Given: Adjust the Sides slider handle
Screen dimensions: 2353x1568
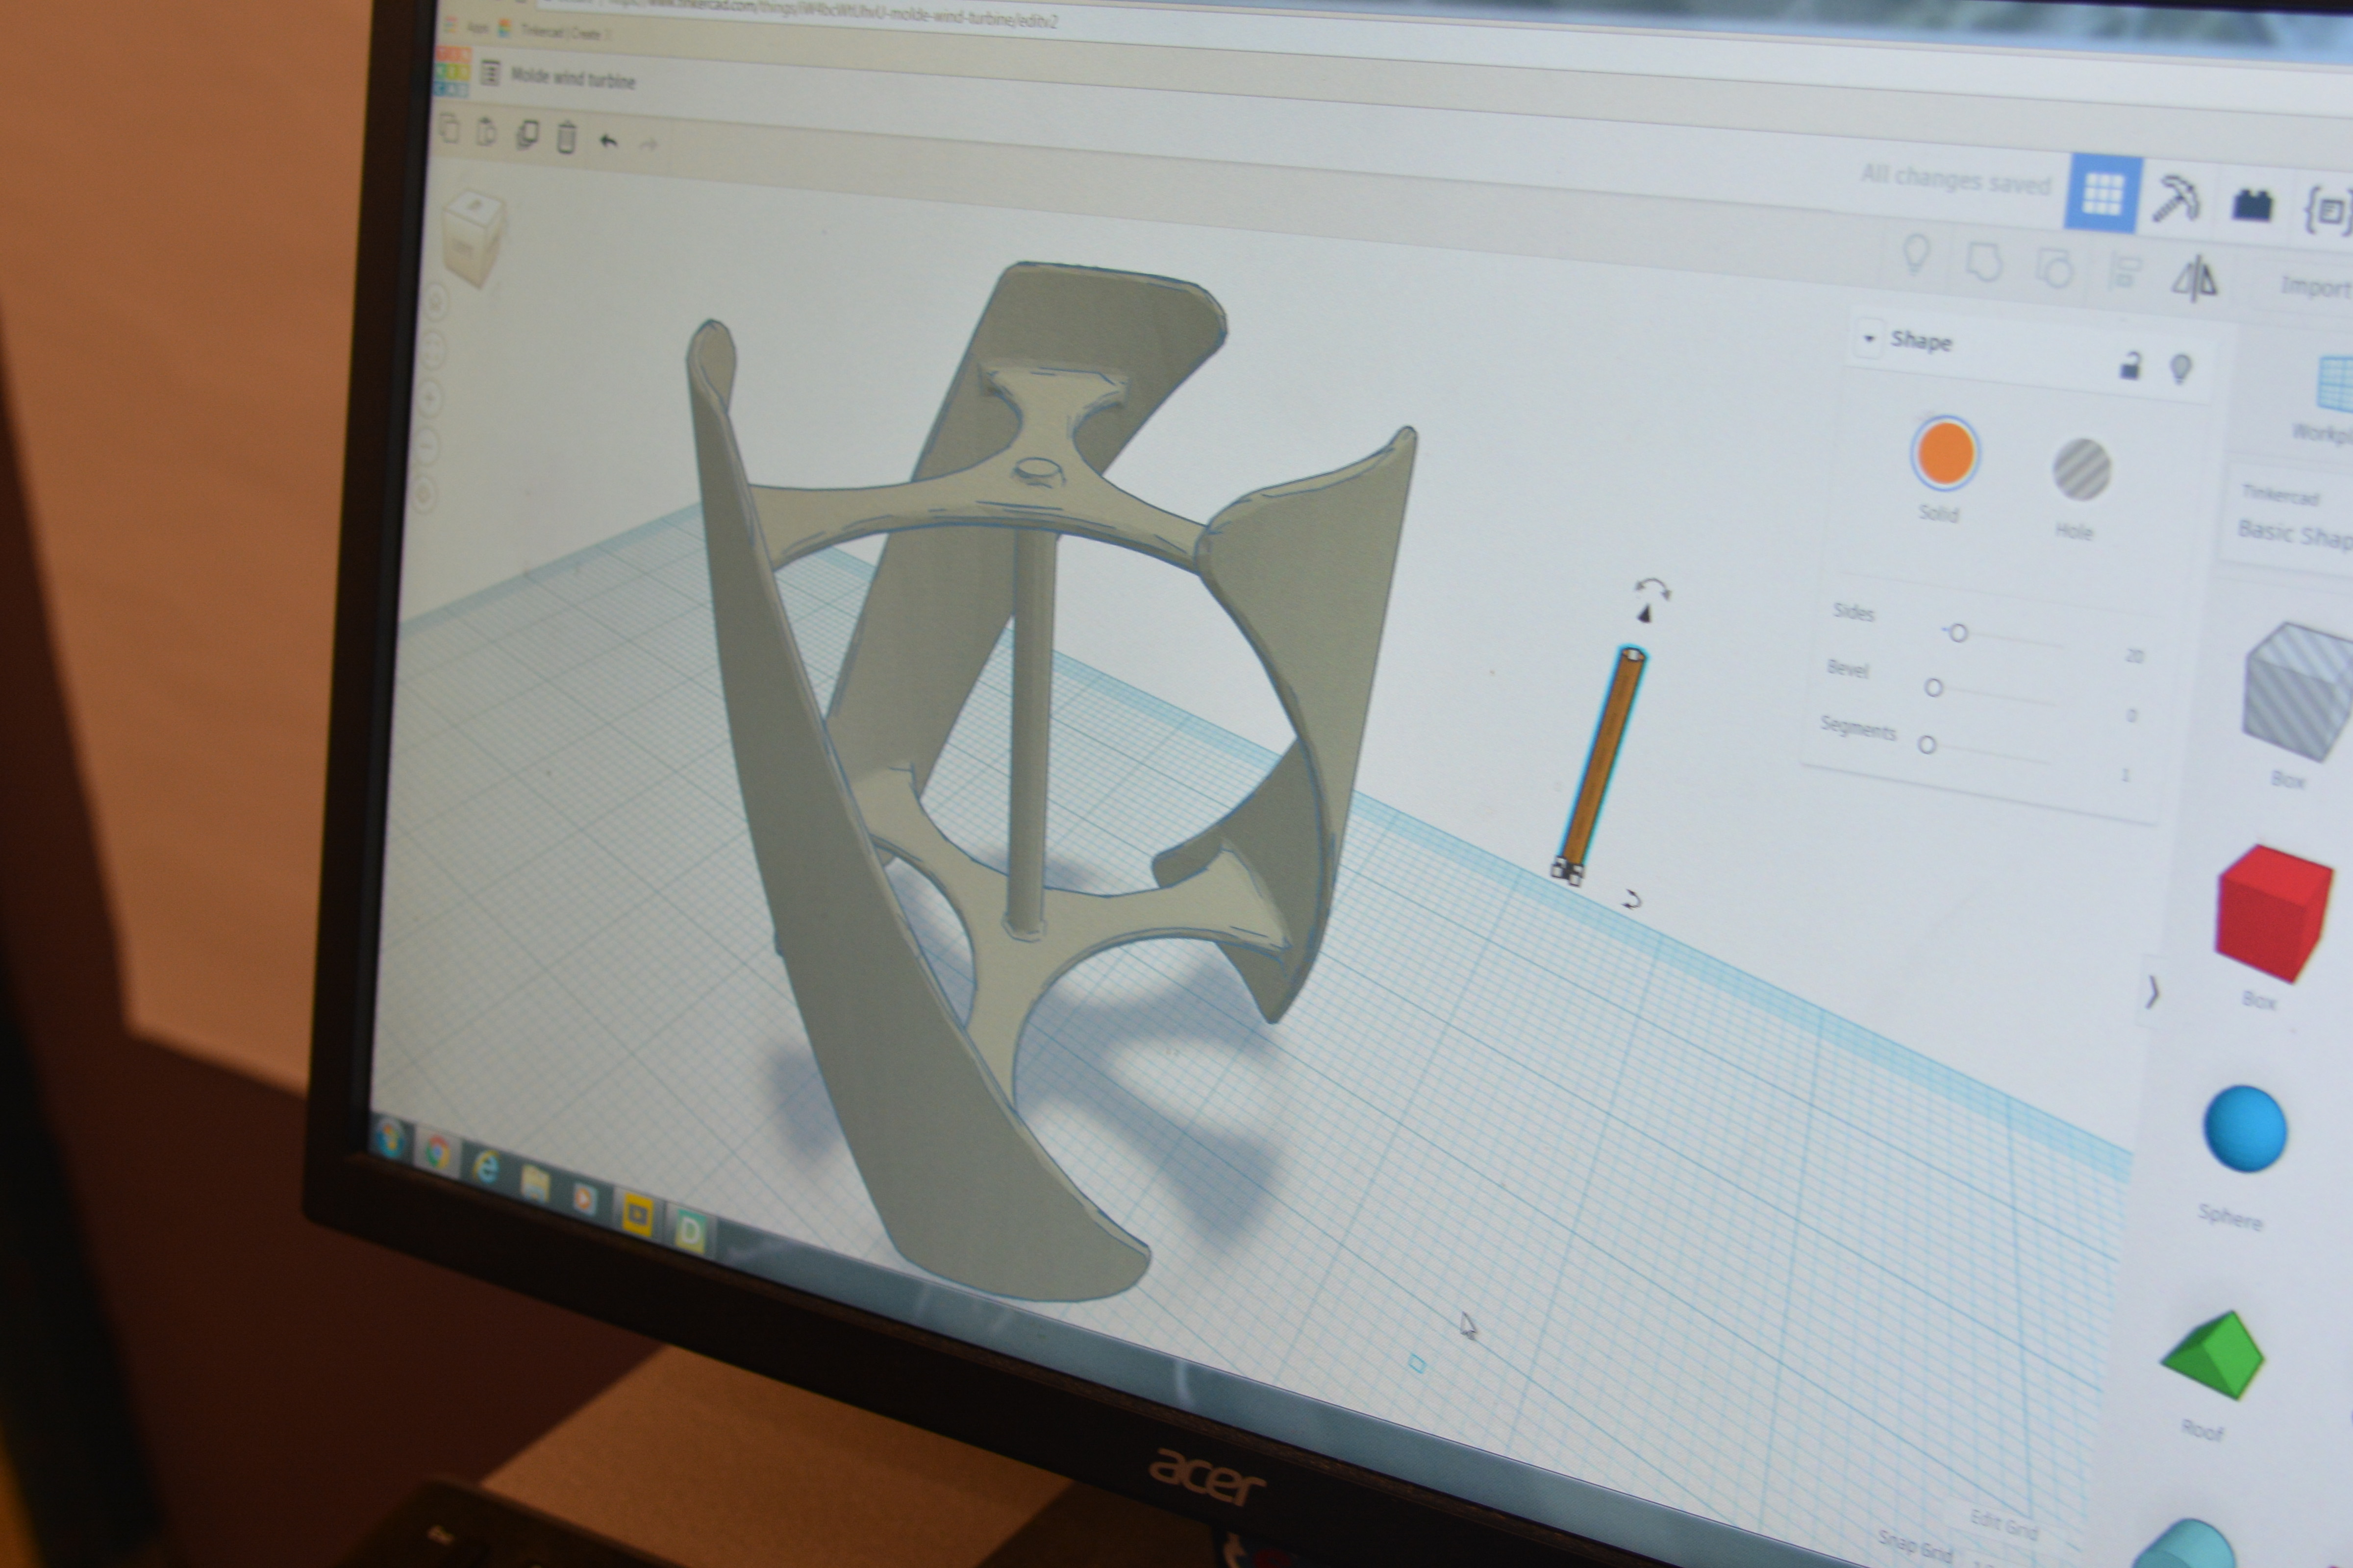Looking at the screenshot, I should 1958,633.
